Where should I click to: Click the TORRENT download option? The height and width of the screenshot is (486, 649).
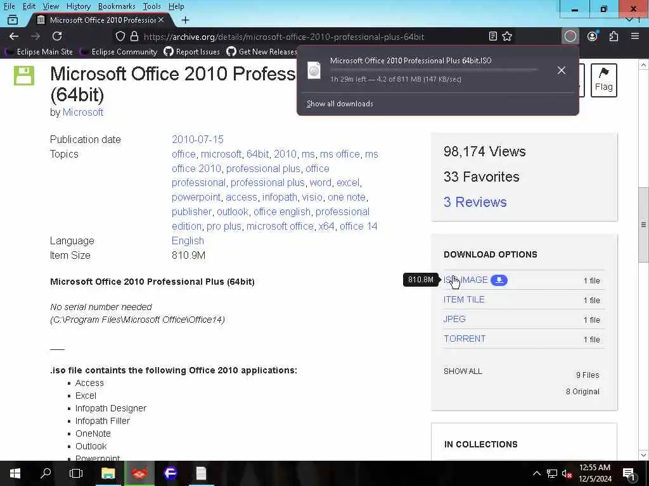click(465, 339)
